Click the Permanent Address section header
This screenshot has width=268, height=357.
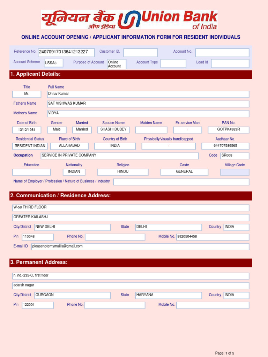pyautogui.click(x=131, y=263)
